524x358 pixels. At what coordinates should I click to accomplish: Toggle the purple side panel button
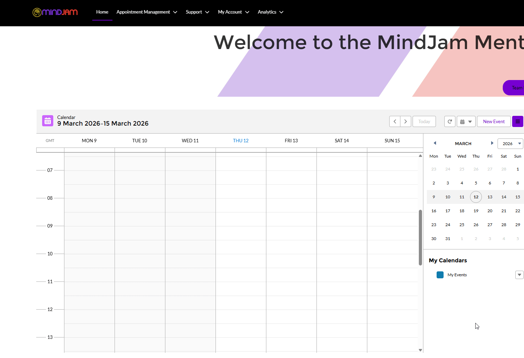[517, 121]
